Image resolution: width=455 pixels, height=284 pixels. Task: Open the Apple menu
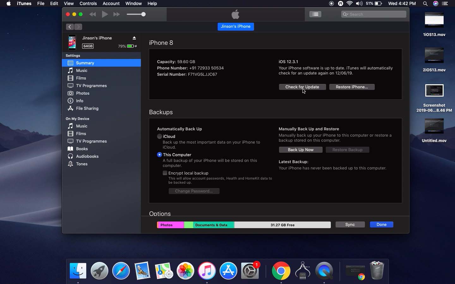pyautogui.click(x=9, y=3)
